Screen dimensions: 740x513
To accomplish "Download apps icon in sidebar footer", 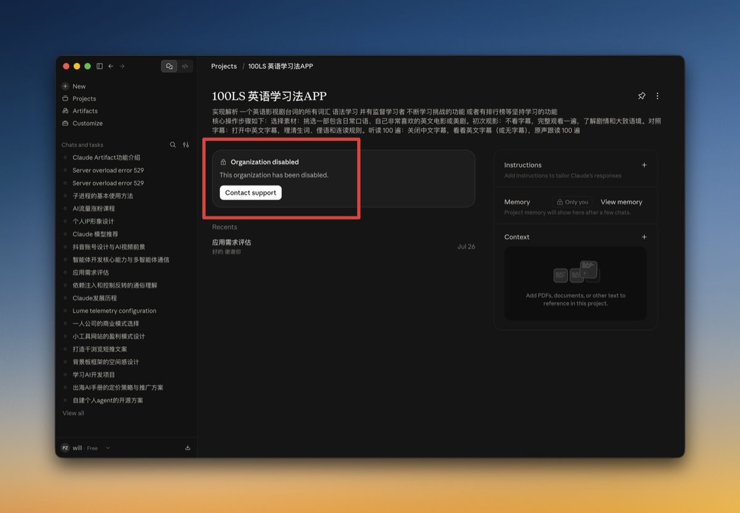I will (x=187, y=448).
